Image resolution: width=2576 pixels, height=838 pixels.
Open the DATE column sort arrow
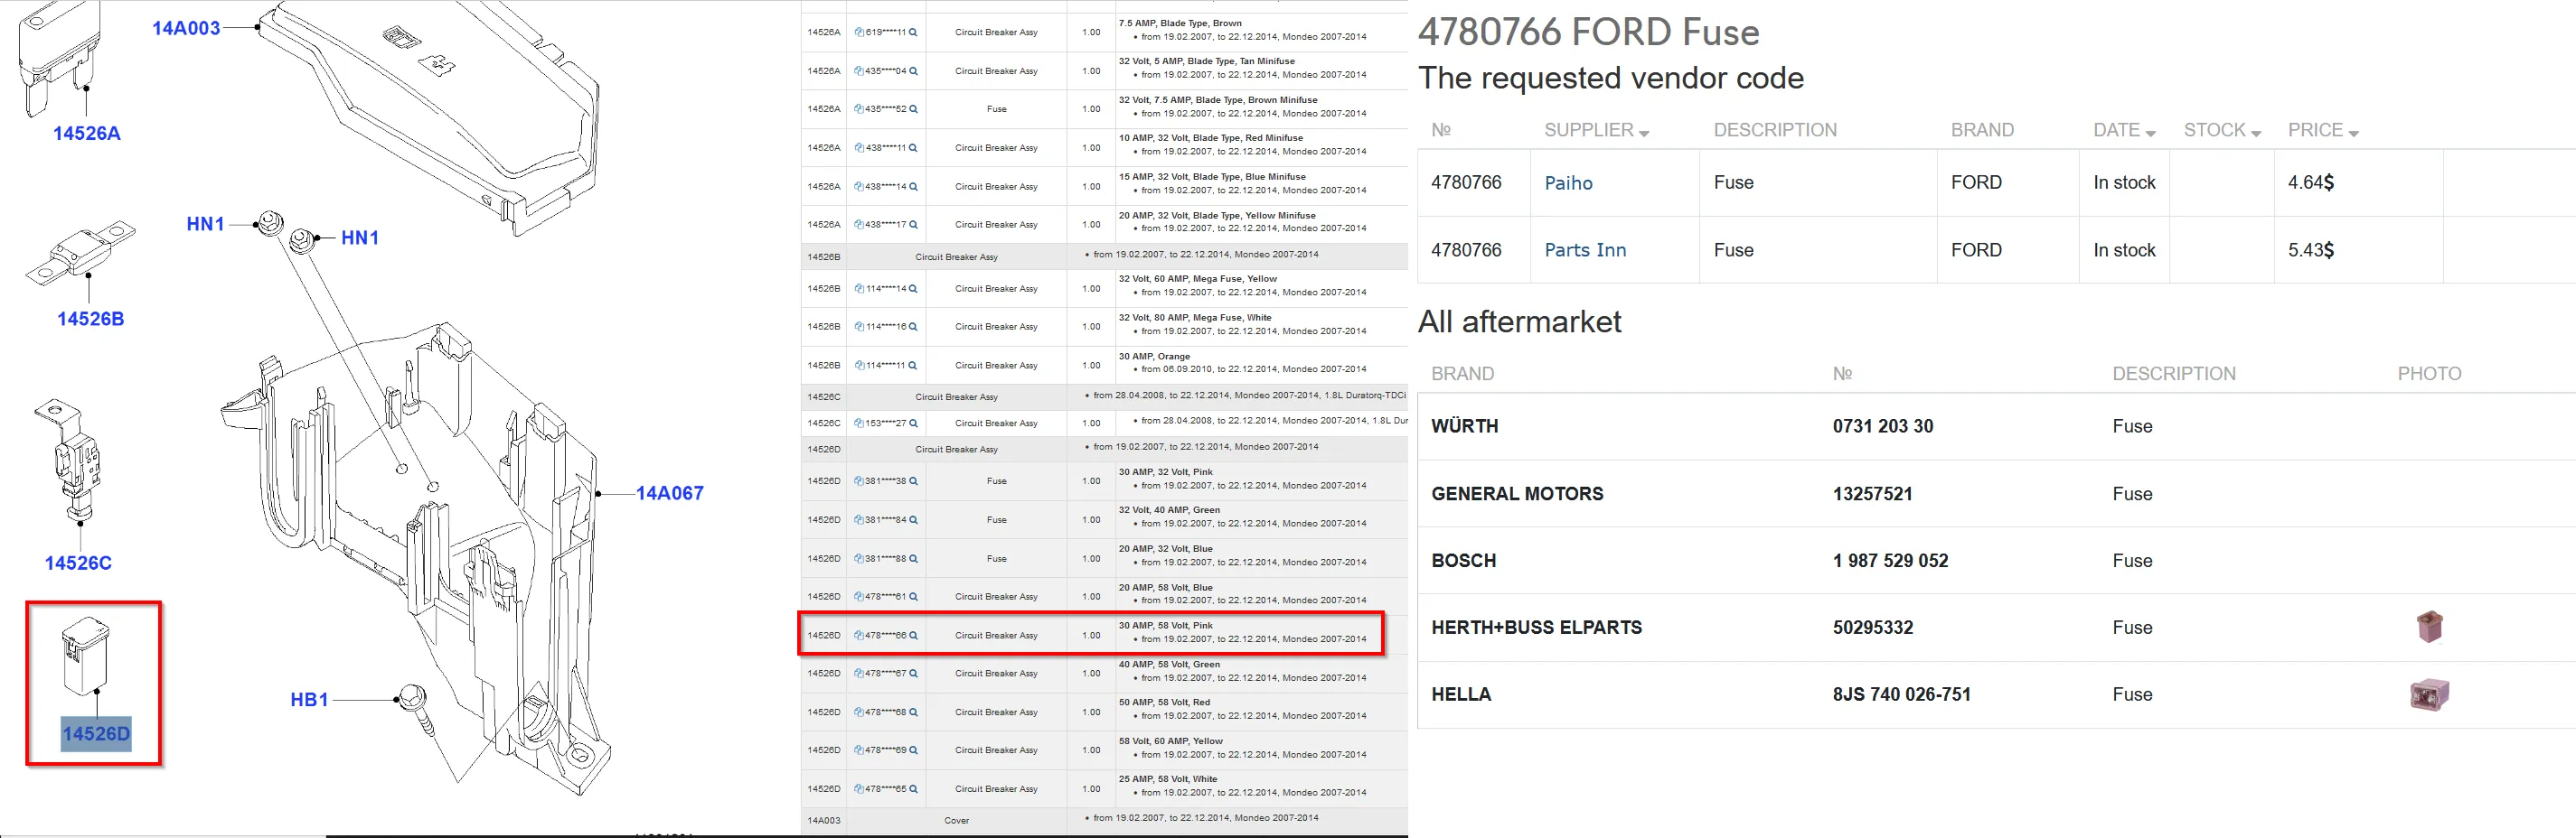(x=2150, y=133)
